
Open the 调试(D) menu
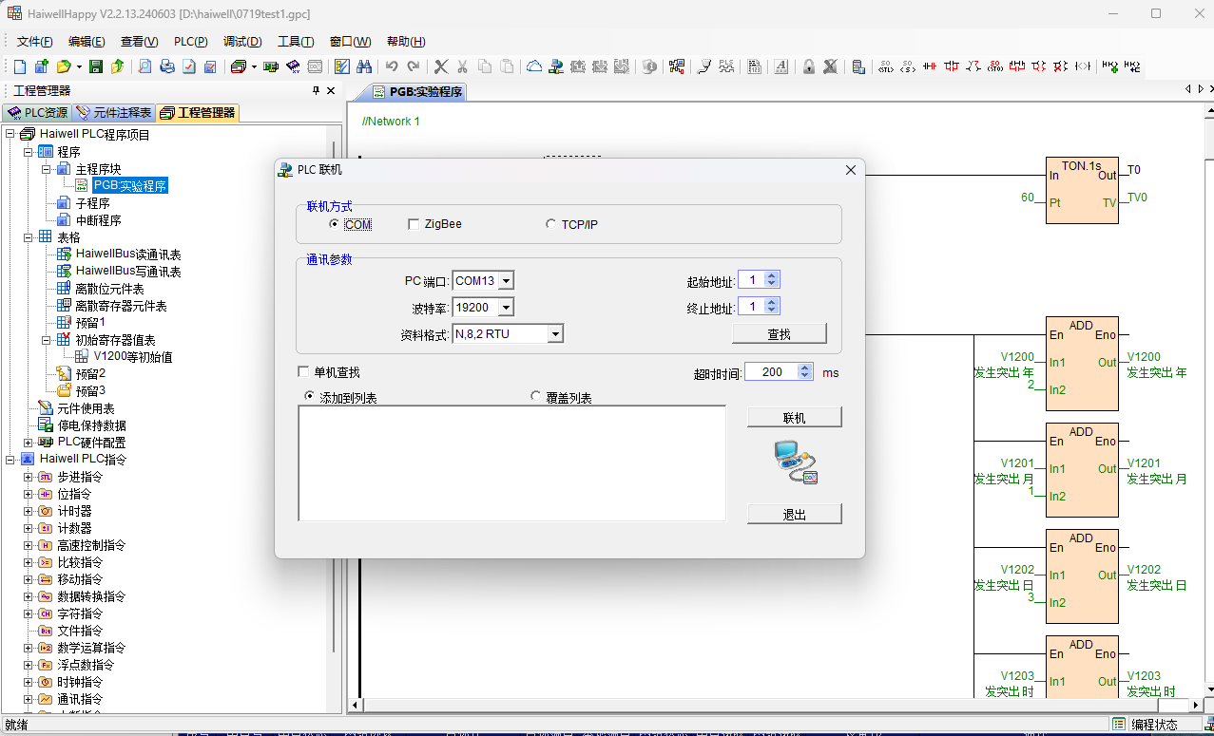click(242, 42)
